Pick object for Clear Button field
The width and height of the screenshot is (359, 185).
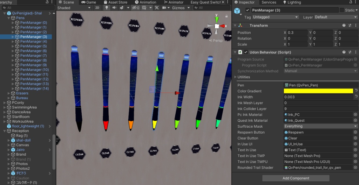point(355,138)
